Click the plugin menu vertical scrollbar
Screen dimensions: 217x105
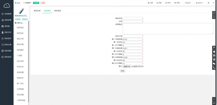[29, 61]
